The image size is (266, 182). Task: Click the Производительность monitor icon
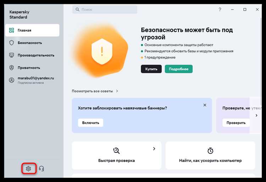[x=12, y=55]
